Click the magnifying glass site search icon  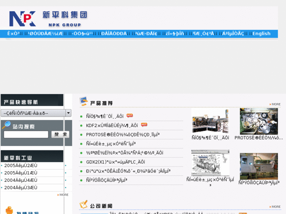[6, 126]
